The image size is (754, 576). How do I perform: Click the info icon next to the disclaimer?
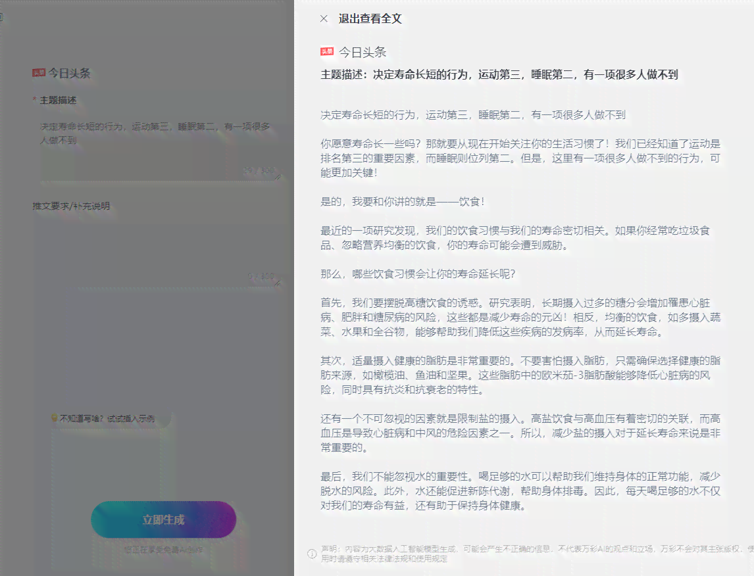(312, 554)
